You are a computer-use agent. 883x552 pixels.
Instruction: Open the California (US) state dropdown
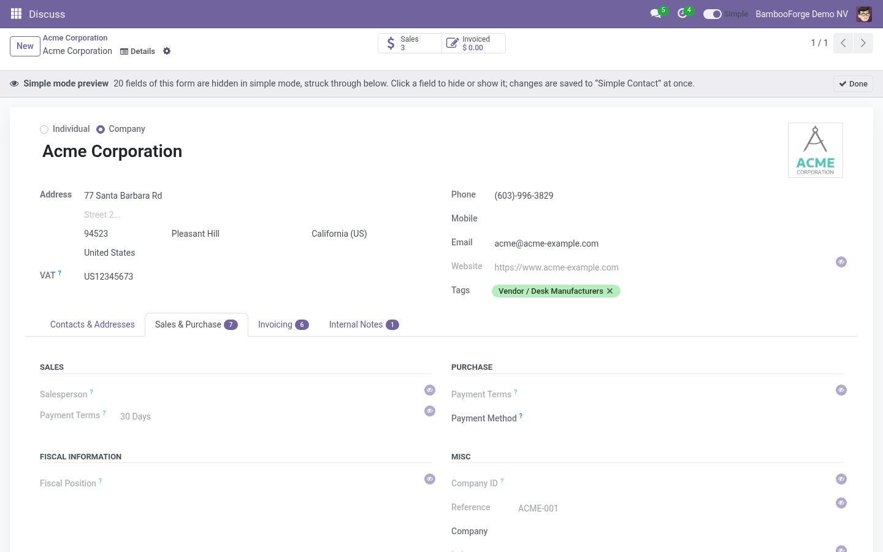[x=368, y=234]
